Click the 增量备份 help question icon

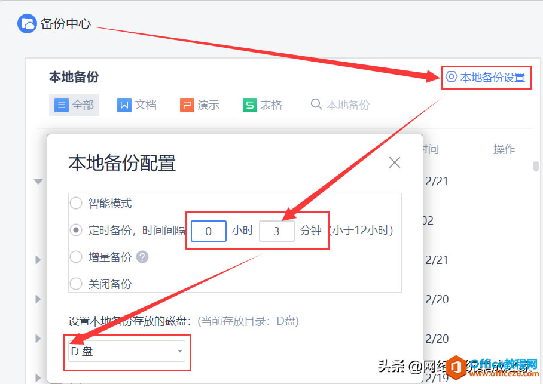coord(142,257)
